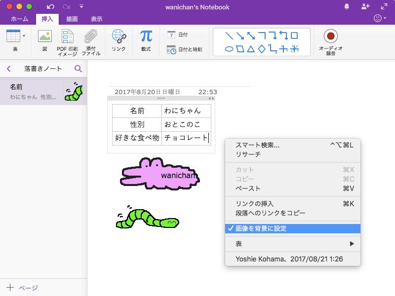Click the share notebook person-plus icon

(x=365, y=6)
